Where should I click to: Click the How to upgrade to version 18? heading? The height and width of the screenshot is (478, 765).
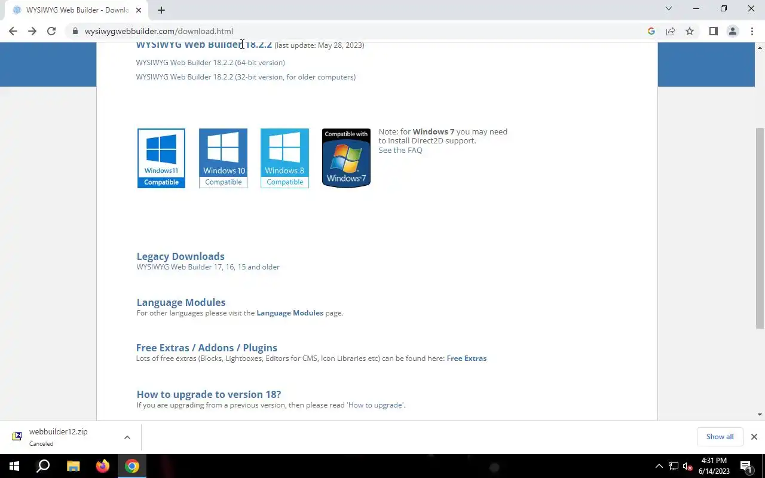[x=209, y=394]
